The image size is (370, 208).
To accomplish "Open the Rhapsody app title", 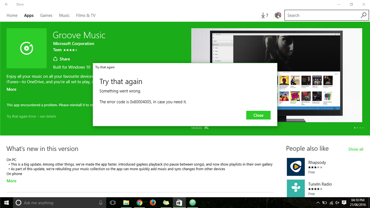I will pos(317,162).
